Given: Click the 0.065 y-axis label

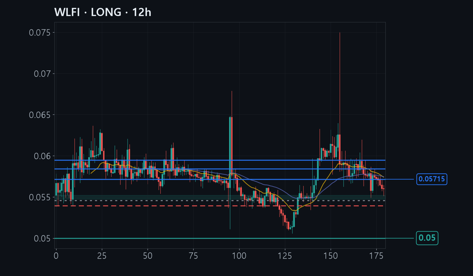Looking at the screenshot, I should pos(40,115).
